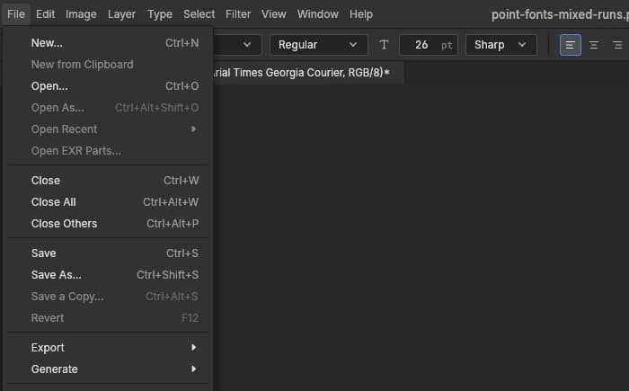This screenshot has width=629, height=391.
Task: Open the View menu
Action: (273, 14)
